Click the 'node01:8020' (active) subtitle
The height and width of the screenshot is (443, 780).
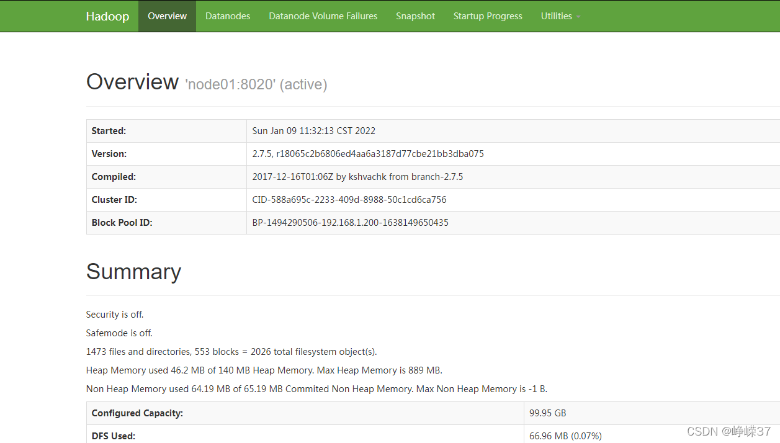click(x=256, y=84)
